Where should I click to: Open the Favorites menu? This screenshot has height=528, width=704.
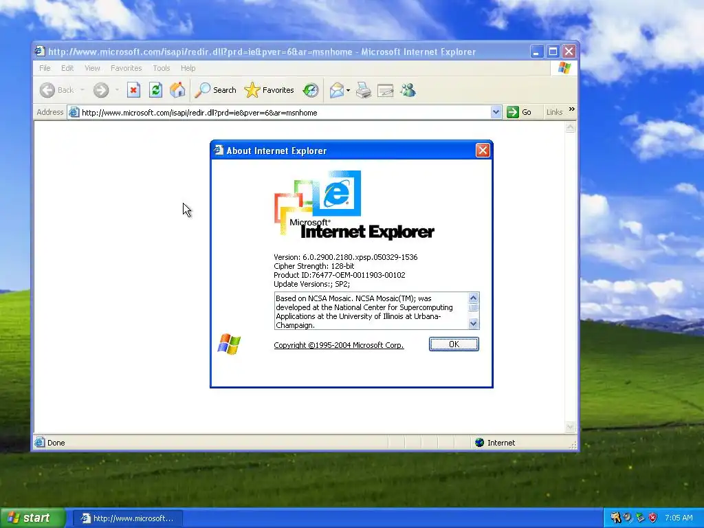point(126,68)
